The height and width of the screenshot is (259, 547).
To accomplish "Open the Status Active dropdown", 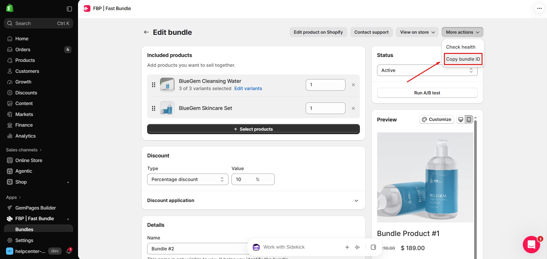I will click(x=427, y=70).
